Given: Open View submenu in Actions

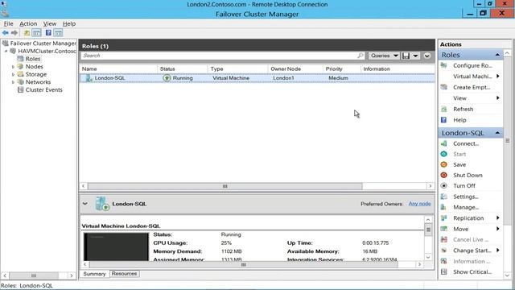Looking at the screenshot, I should click(x=459, y=98).
